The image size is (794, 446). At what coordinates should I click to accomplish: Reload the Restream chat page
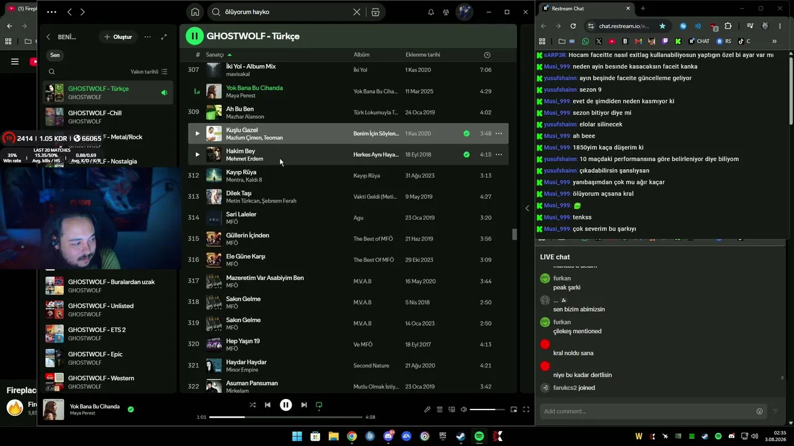[573, 26]
